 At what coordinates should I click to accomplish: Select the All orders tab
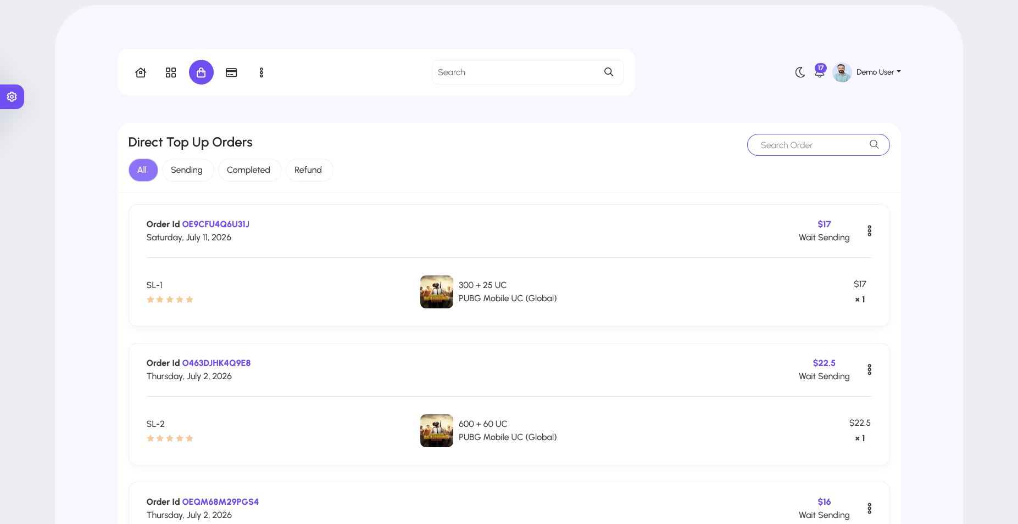pyautogui.click(x=143, y=170)
